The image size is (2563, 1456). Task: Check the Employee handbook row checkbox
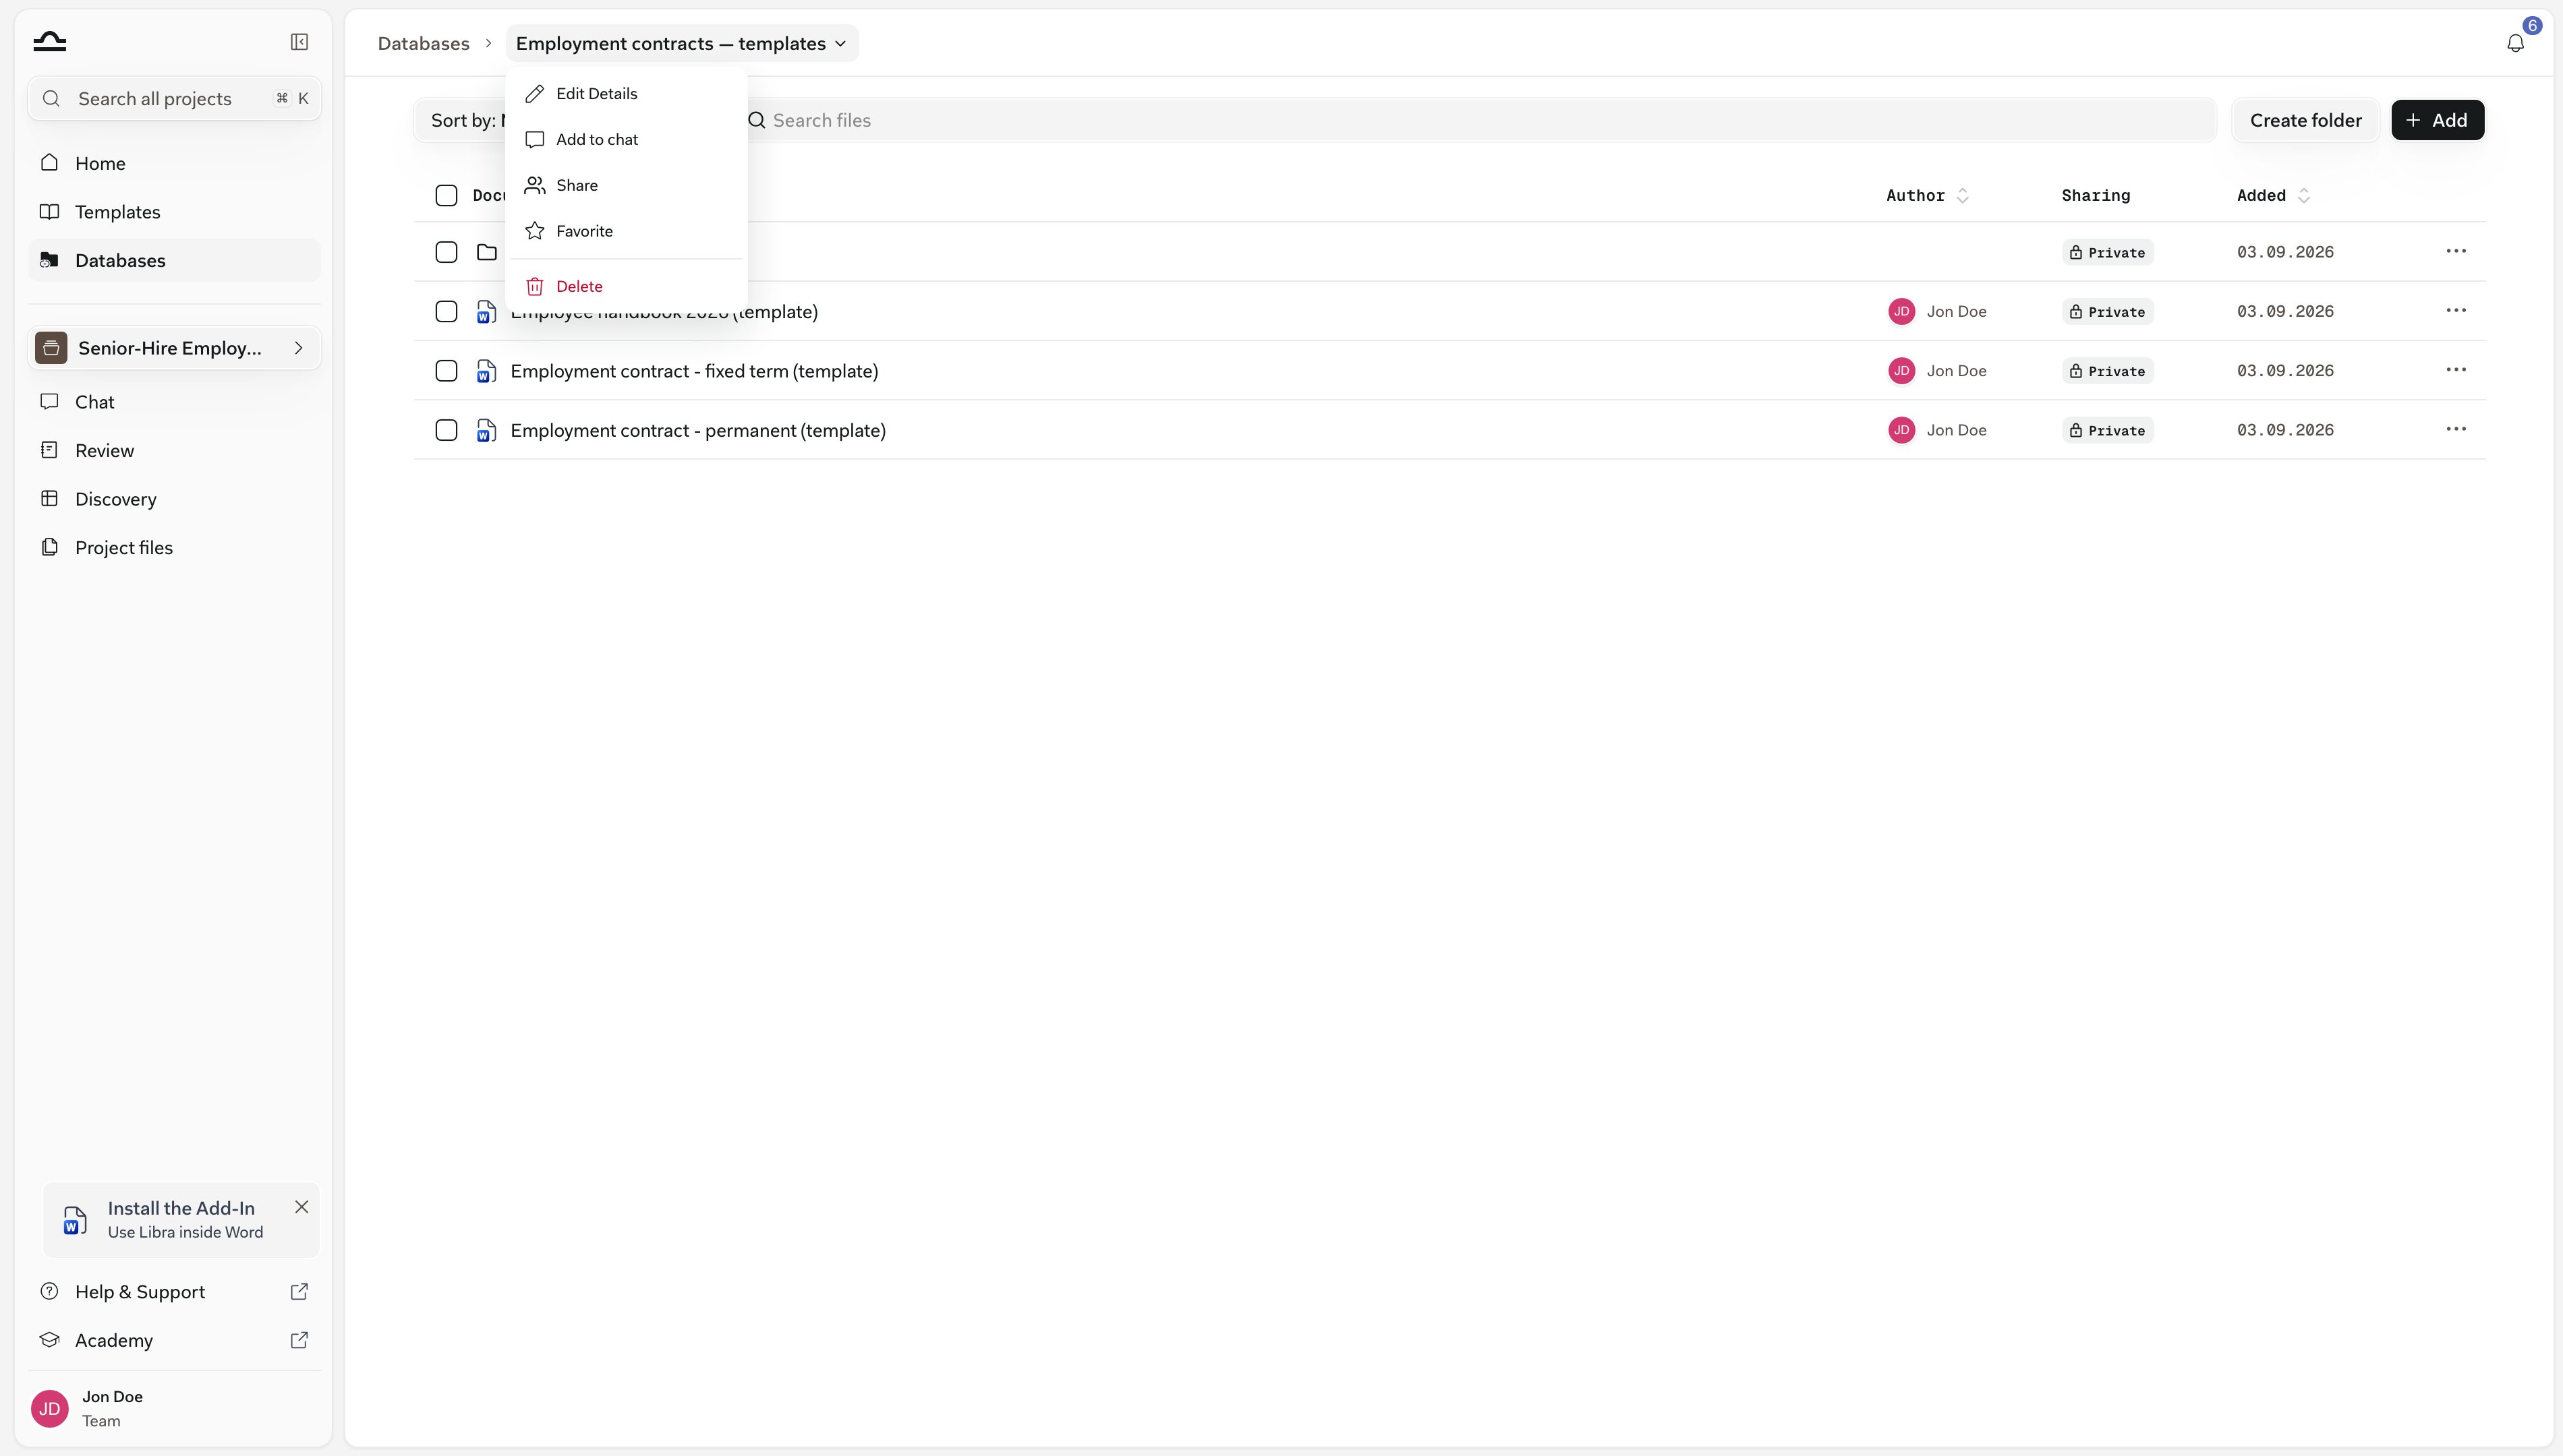(447, 312)
